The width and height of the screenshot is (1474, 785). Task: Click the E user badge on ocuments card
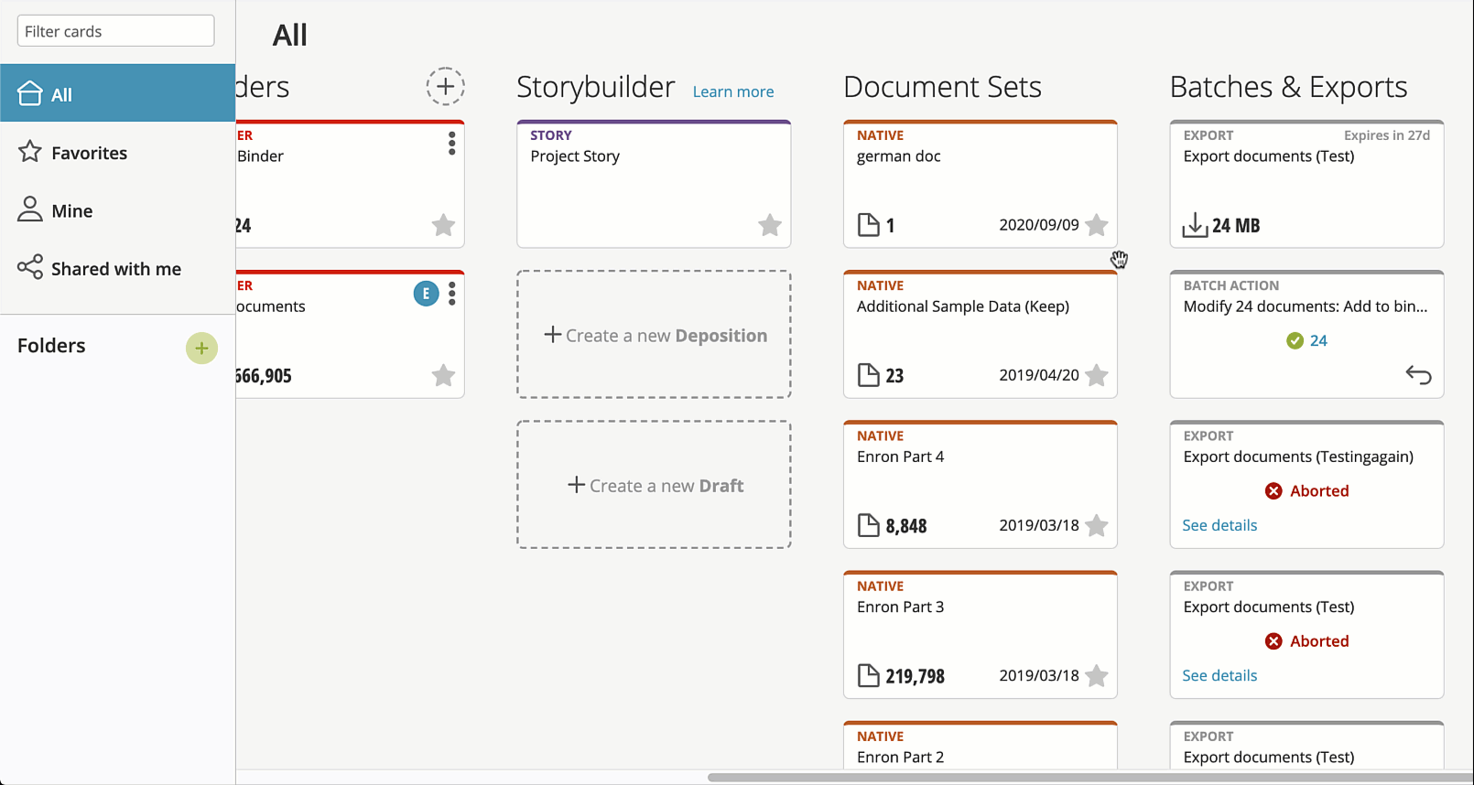click(426, 294)
